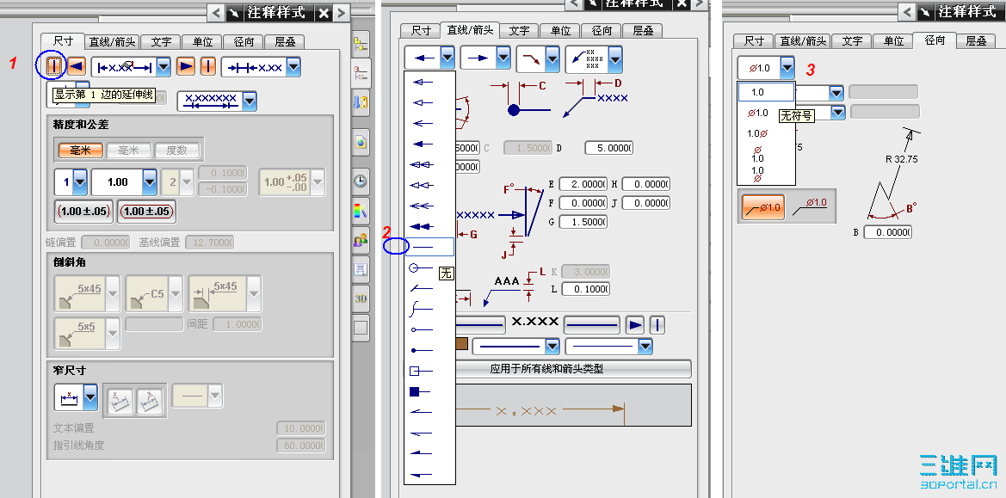Screen dimensions: 1006x498
Task: Edit the L value field 0.1000
Action: pos(585,289)
